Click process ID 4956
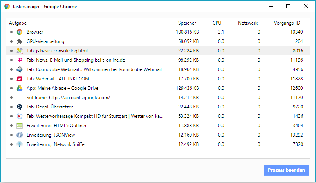The height and width of the screenshot is (183, 316). coord(298,69)
